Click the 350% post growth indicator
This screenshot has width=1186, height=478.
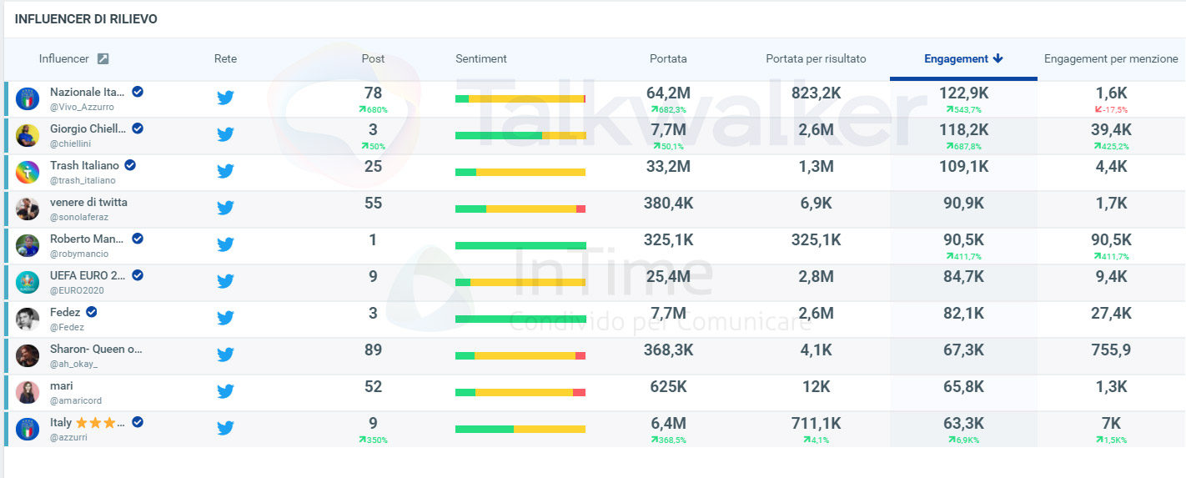coord(373,440)
